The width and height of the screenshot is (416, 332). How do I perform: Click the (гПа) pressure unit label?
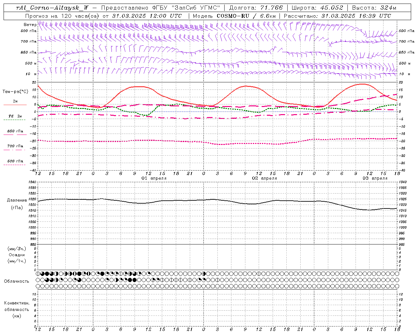click(16, 208)
